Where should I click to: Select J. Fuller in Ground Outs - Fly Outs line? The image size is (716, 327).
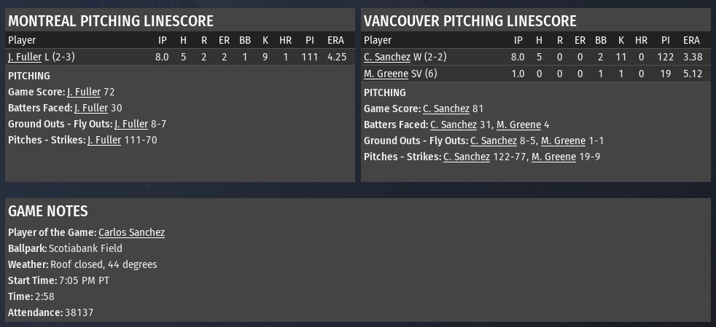[x=131, y=124]
